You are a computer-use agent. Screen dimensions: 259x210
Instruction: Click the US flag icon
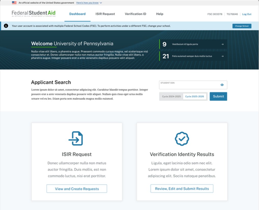click(x=14, y=3)
